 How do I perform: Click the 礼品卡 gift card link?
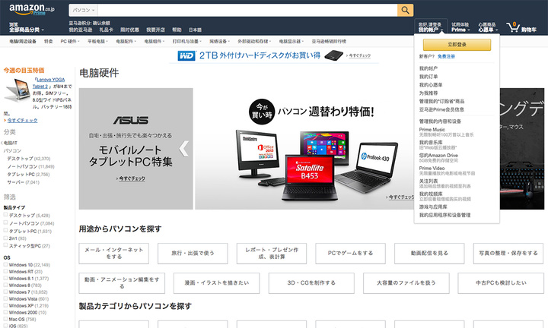click(x=107, y=30)
